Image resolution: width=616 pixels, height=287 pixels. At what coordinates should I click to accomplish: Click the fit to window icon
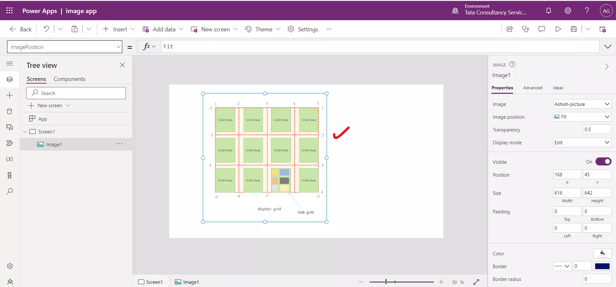tap(476, 282)
